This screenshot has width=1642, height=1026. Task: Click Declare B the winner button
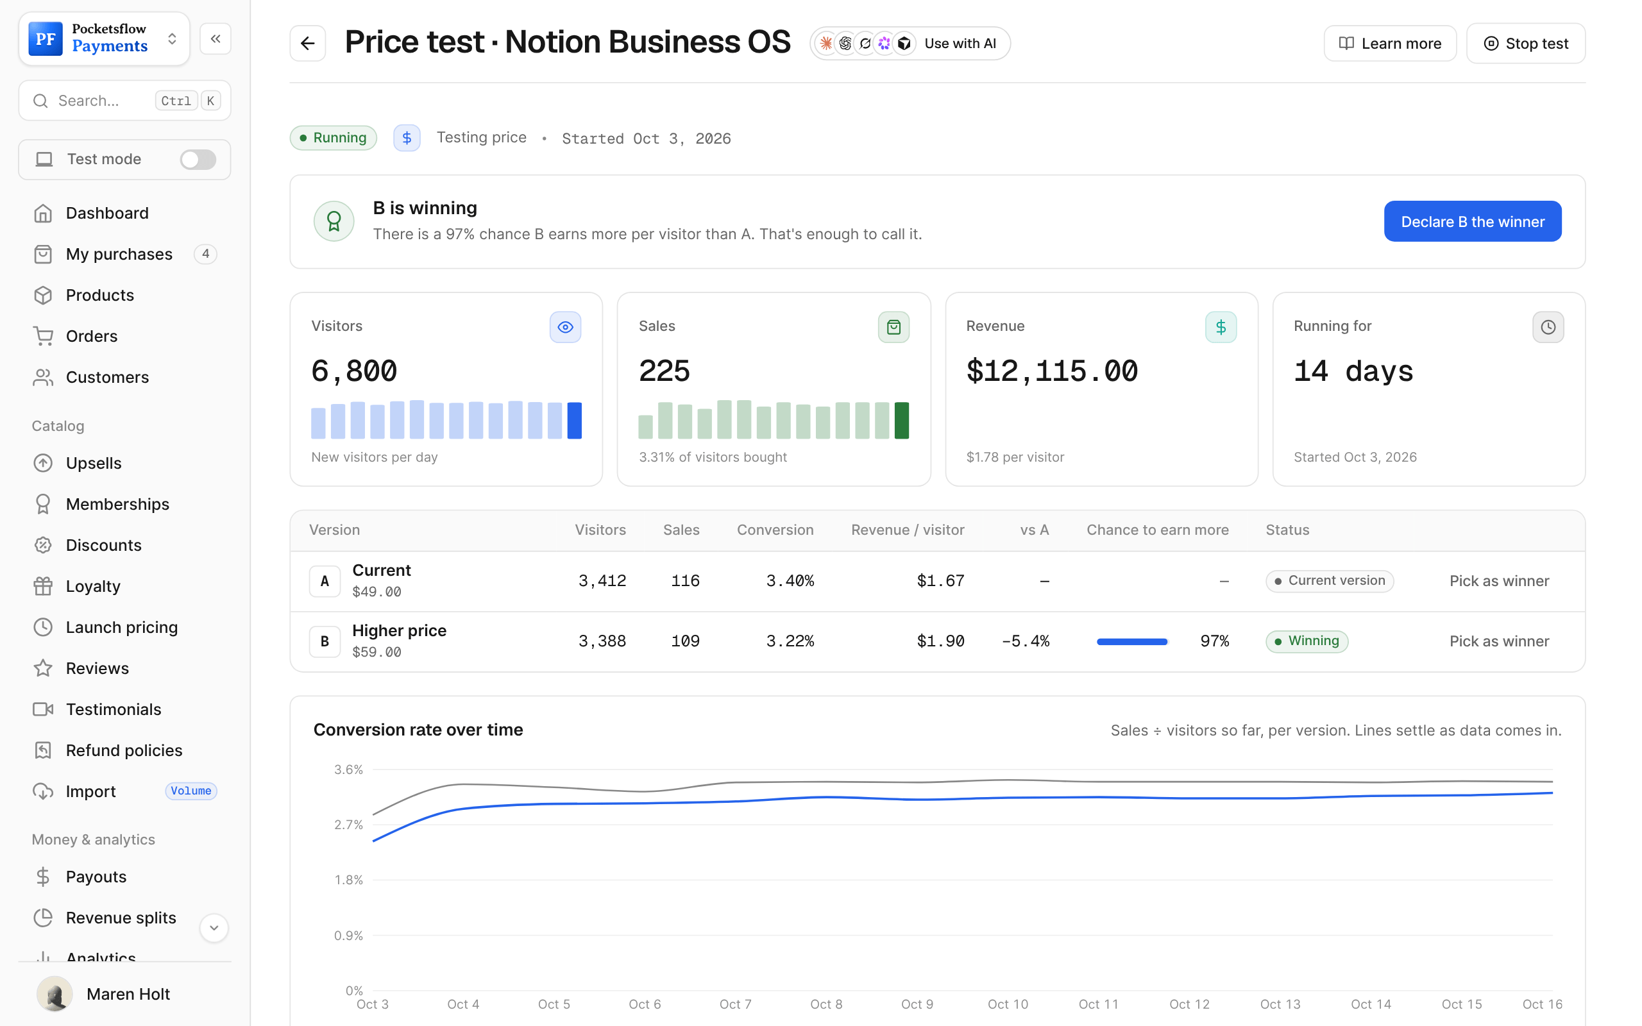click(x=1473, y=221)
